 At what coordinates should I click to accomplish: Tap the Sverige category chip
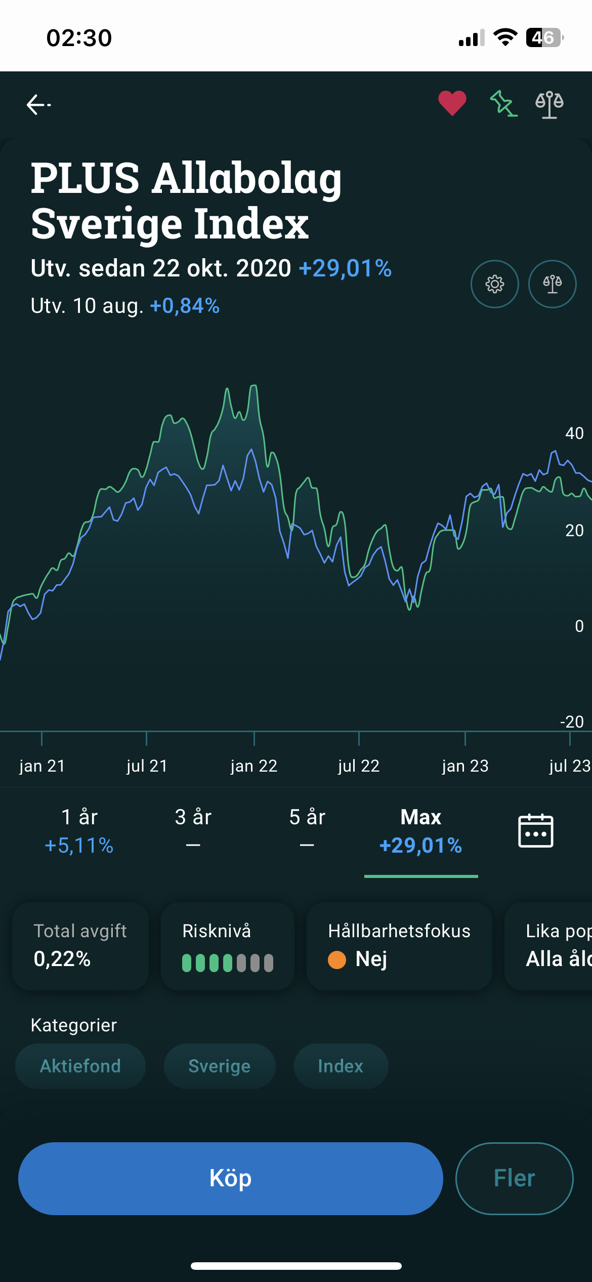coord(219,1066)
